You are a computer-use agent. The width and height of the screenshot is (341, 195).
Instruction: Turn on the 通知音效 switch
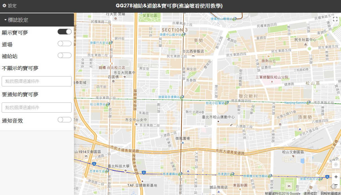tap(65, 120)
